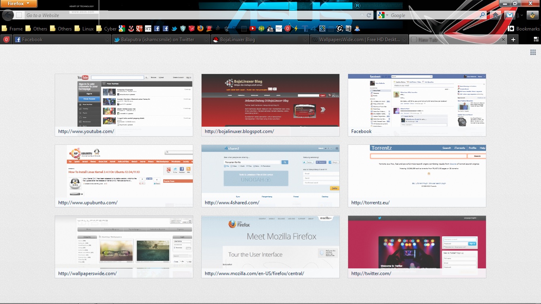The width and height of the screenshot is (541, 304).
Task: Reload the page with the refresh icon
Action: click(369, 15)
